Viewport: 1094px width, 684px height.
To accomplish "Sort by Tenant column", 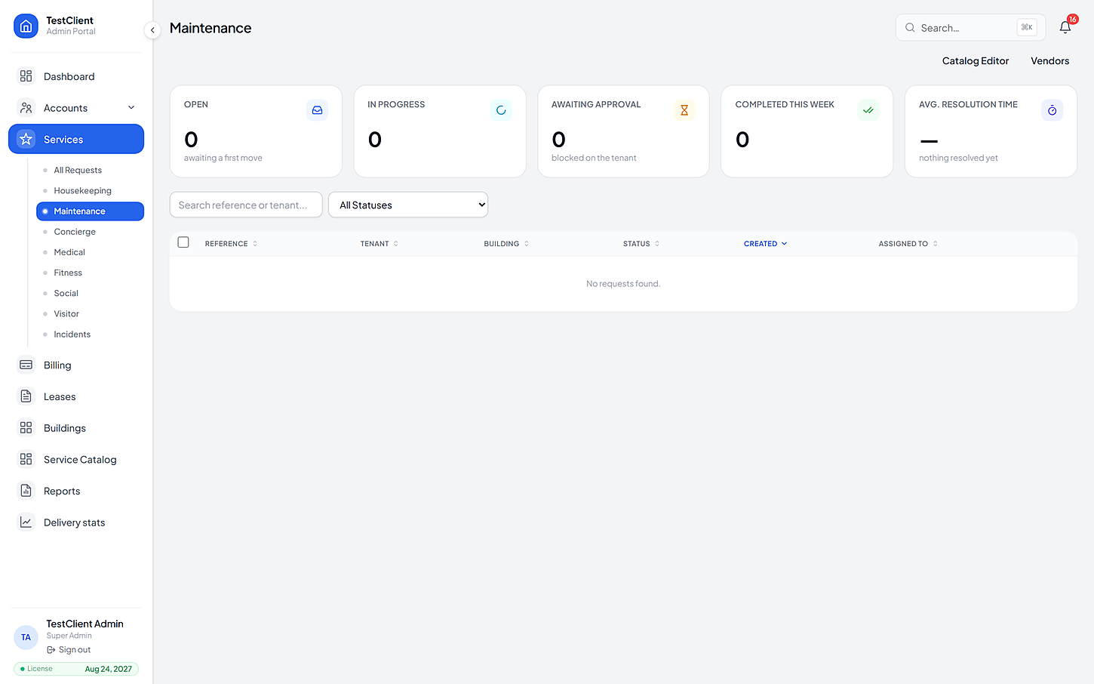I will point(379,244).
